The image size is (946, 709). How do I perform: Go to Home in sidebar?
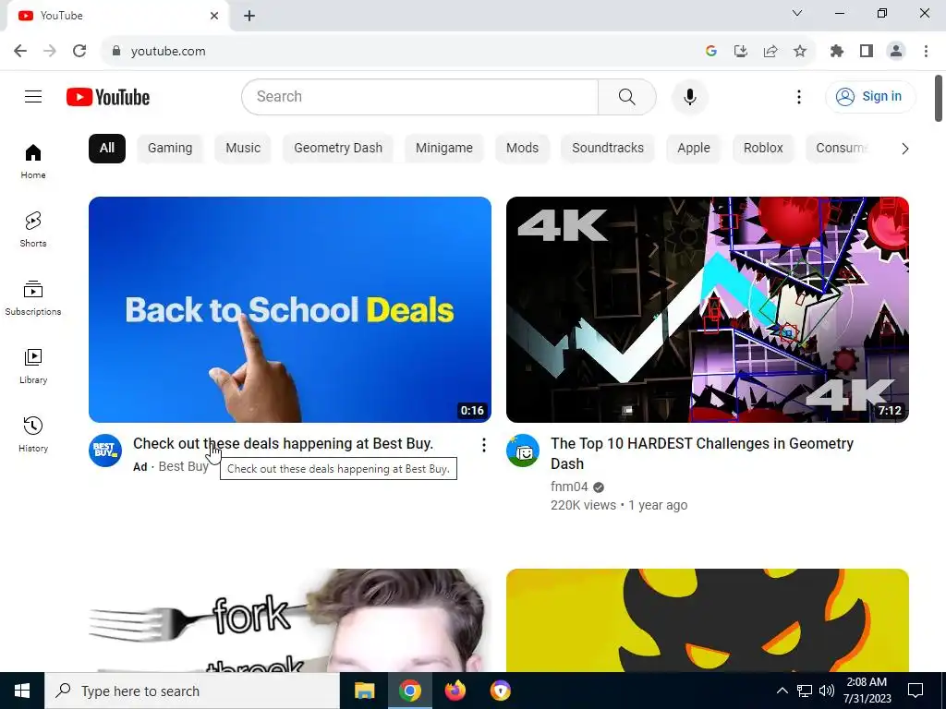click(x=33, y=162)
